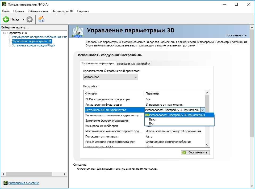Click Оптимальное энергопотребление value
Screen dimensions: 255x189
click(169, 142)
